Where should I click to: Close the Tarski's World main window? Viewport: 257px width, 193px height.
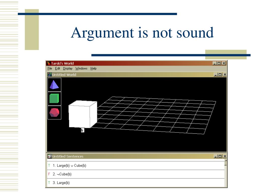(x=224, y=63)
